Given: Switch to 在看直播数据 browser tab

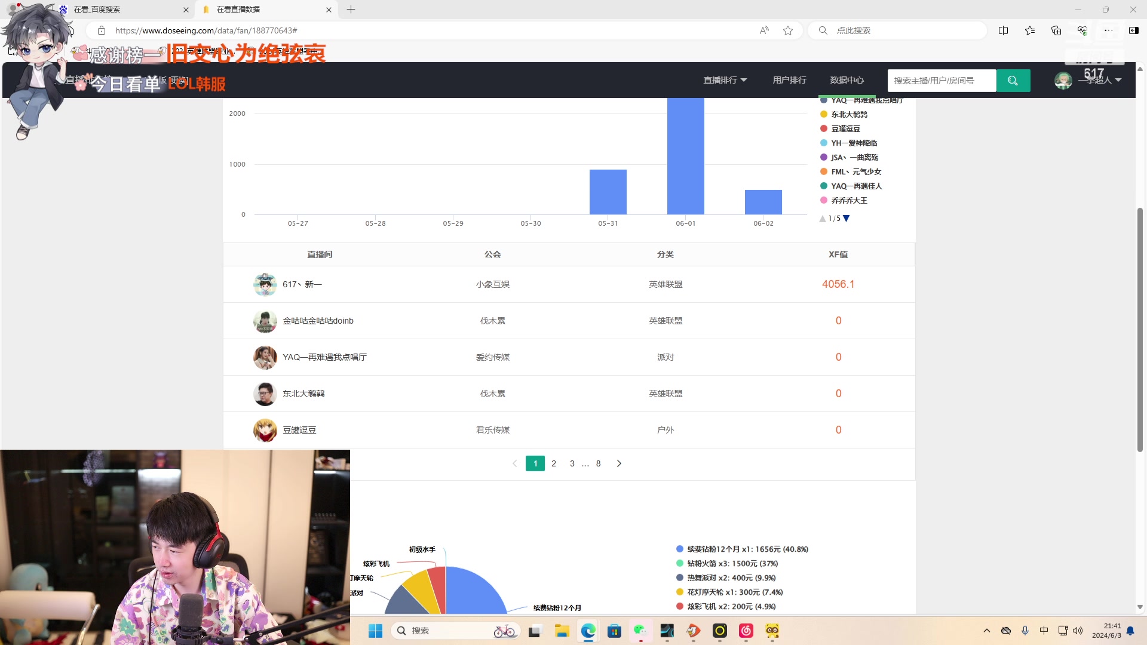Looking at the screenshot, I should (266, 10).
